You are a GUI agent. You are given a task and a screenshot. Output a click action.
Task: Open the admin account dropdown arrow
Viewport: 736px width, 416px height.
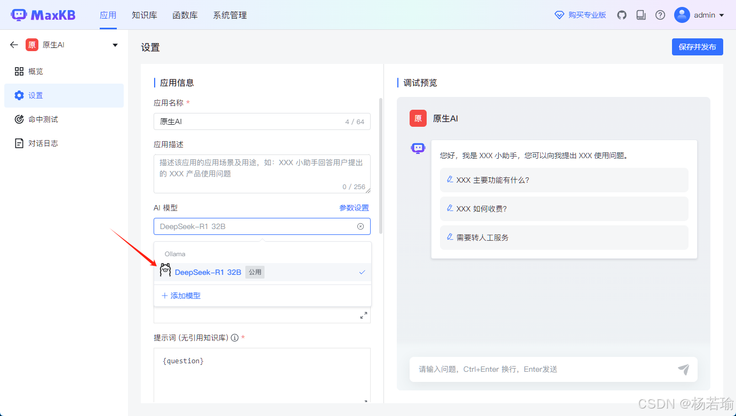722,15
